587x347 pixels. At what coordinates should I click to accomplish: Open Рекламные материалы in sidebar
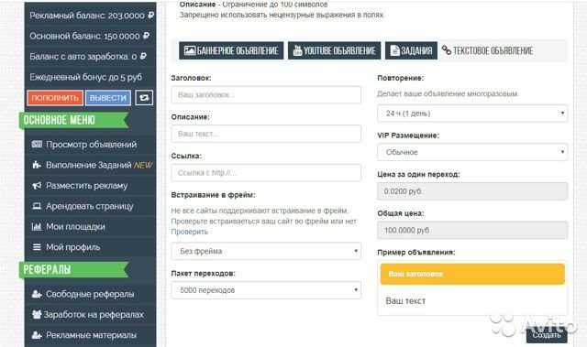[x=91, y=335]
